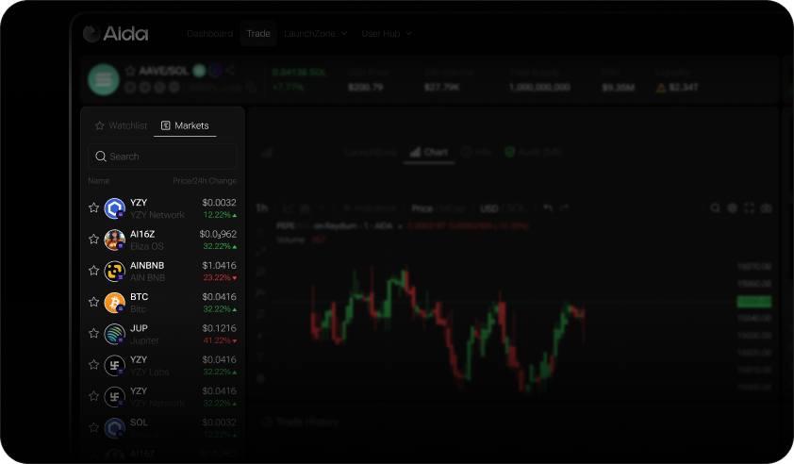
Task: Click the share icon next to AAVE/SOL
Action: (230, 71)
